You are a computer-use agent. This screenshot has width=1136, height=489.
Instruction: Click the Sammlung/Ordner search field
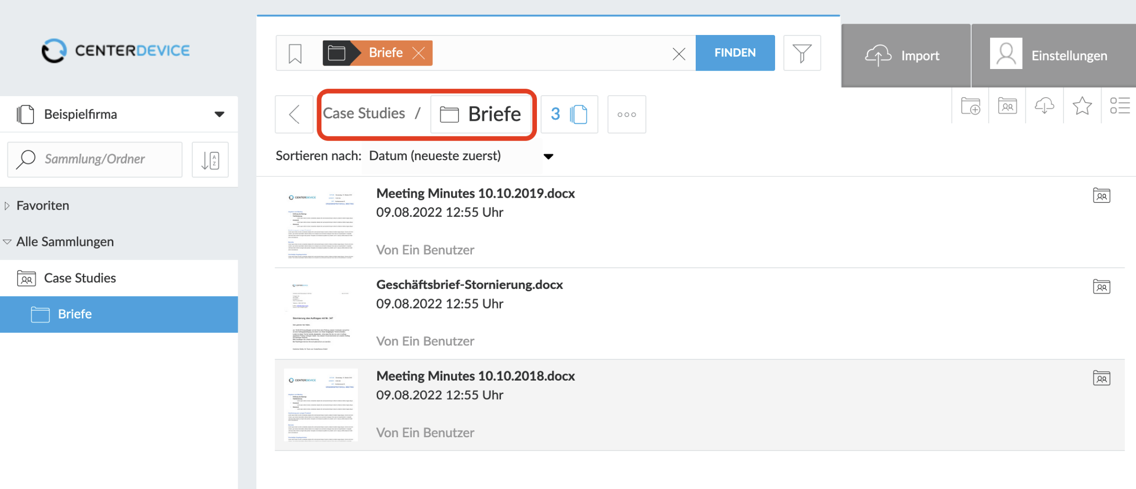pos(95,159)
